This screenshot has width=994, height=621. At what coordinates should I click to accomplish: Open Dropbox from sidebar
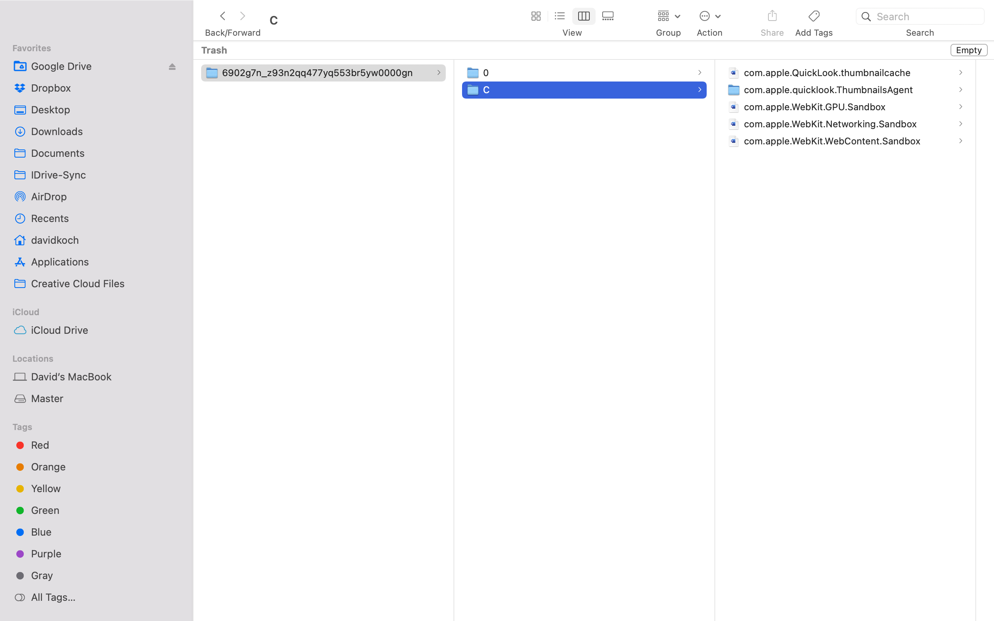tap(51, 88)
